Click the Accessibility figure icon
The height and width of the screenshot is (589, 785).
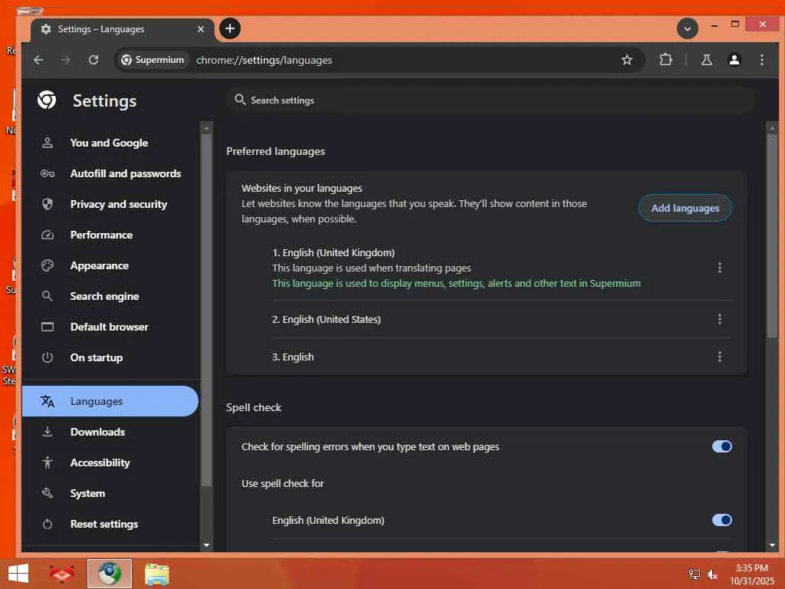[48, 462]
